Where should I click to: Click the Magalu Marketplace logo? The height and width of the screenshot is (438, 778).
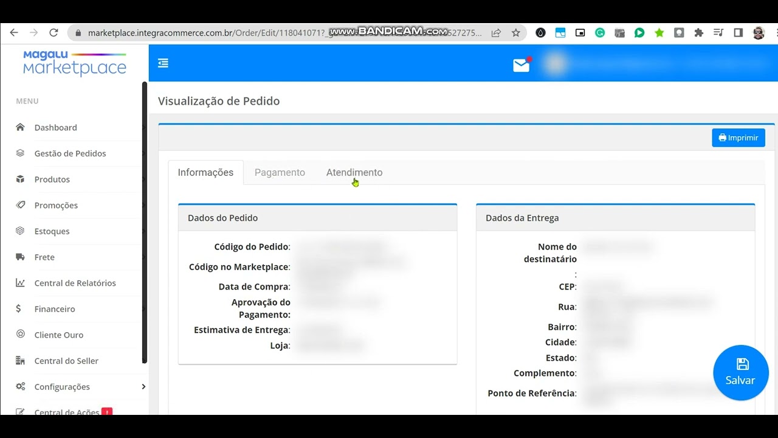pos(75,63)
